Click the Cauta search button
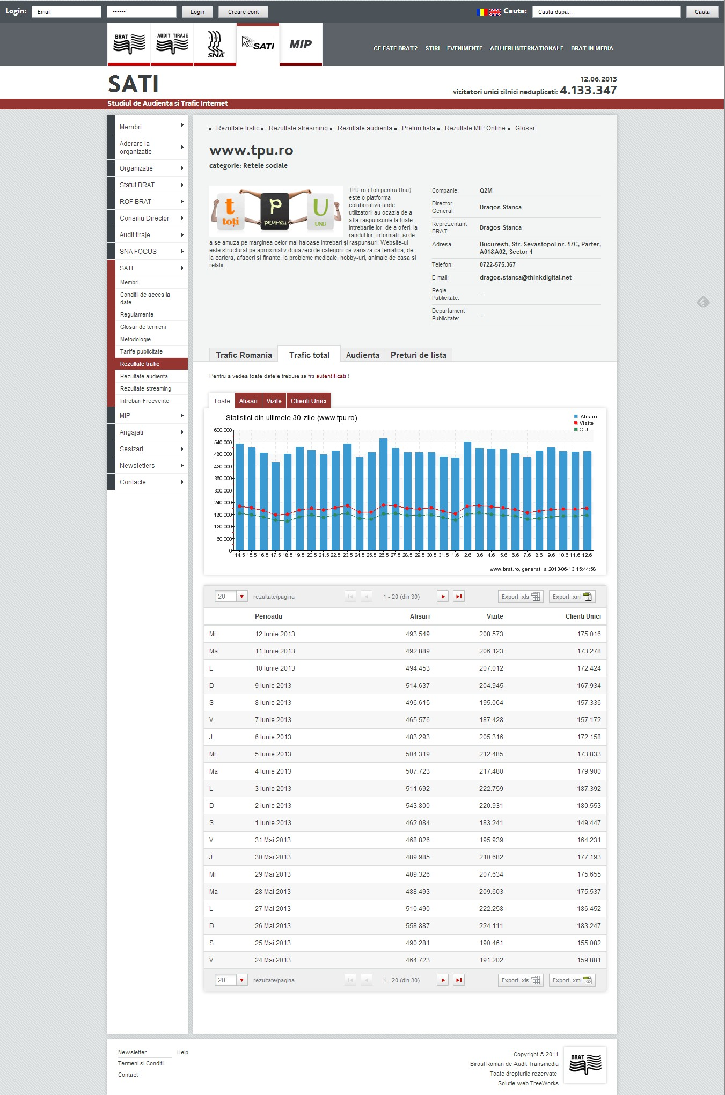Screen dimensions: 725x1095 [x=702, y=12]
